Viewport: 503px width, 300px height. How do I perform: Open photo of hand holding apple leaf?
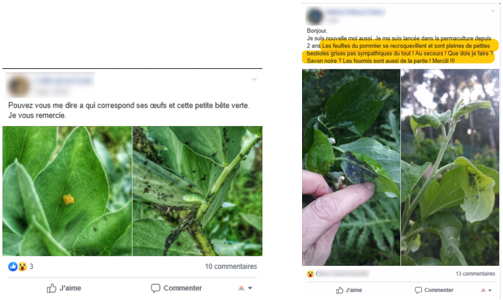[351, 167]
